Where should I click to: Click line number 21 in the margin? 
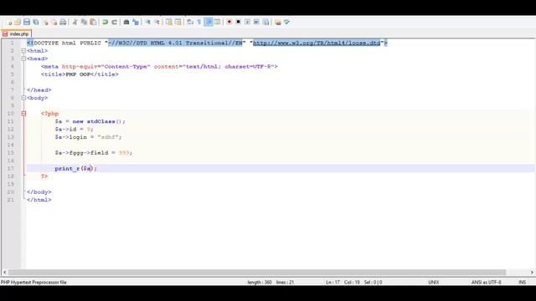10,200
